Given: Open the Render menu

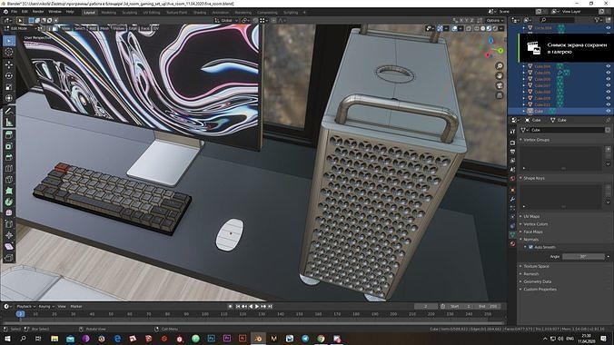Looking at the screenshot, I should click(x=38, y=12).
